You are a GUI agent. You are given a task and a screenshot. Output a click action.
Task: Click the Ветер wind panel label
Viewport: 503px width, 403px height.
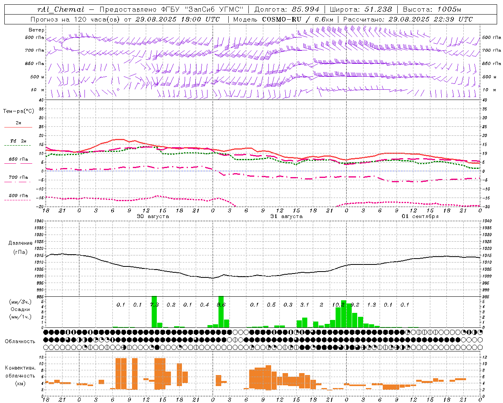[37, 30]
